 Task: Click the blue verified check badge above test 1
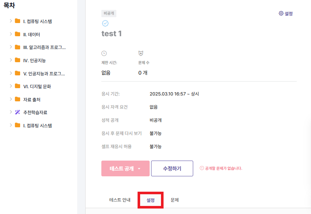coord(105,23)
